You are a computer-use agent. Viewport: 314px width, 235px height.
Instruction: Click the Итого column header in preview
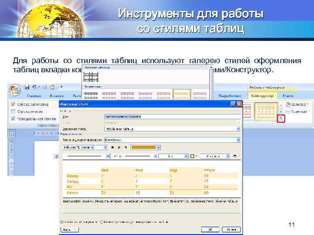pos(209,170)
